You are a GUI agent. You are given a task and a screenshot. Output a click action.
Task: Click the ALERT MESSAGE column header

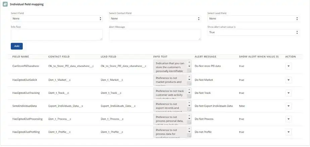click(x=205, y=57)
